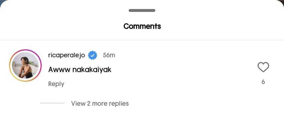This screenshot has width=284, height=118.
Task: Click the gray drag handle bar
Action: pyautogui.click(x=142, y=11)
